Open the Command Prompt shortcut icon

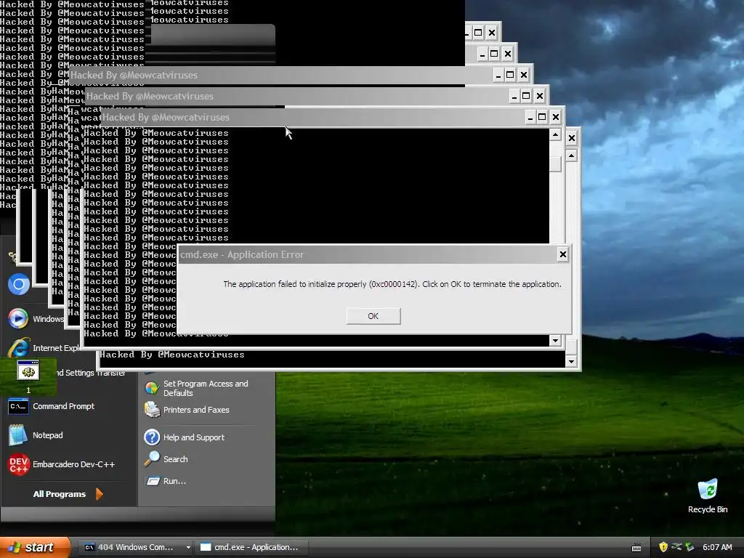tap(18, 407)
